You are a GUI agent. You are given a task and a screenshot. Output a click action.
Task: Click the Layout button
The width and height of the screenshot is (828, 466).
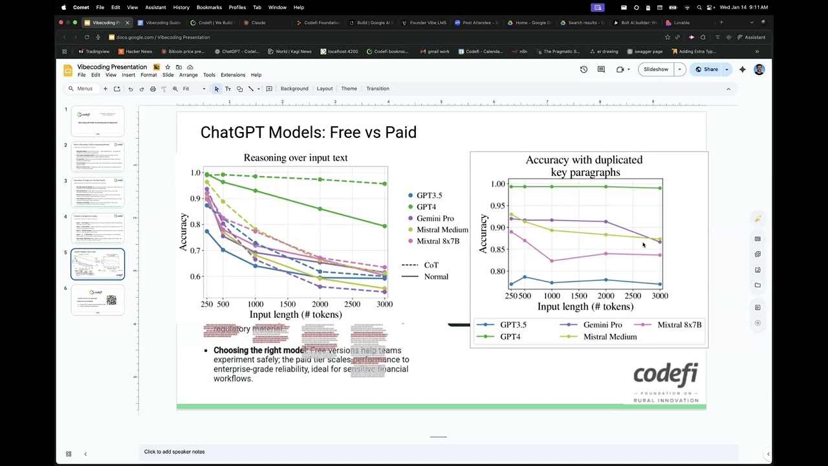pos(325,89)
